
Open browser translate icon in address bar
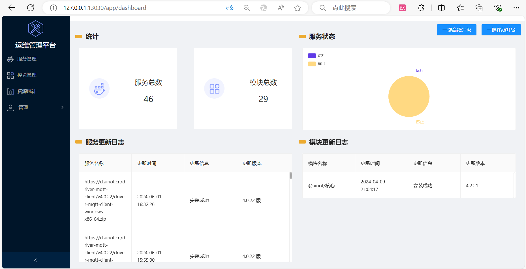[230, 8]
